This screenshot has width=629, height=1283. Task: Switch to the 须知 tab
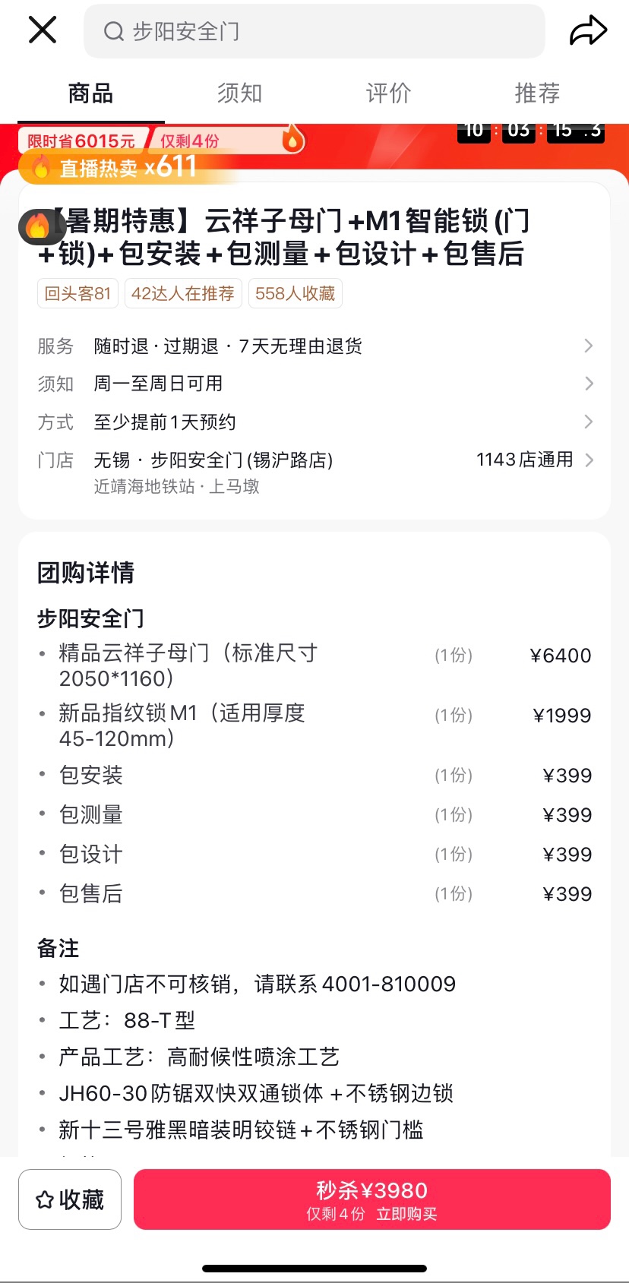(239, 93)
